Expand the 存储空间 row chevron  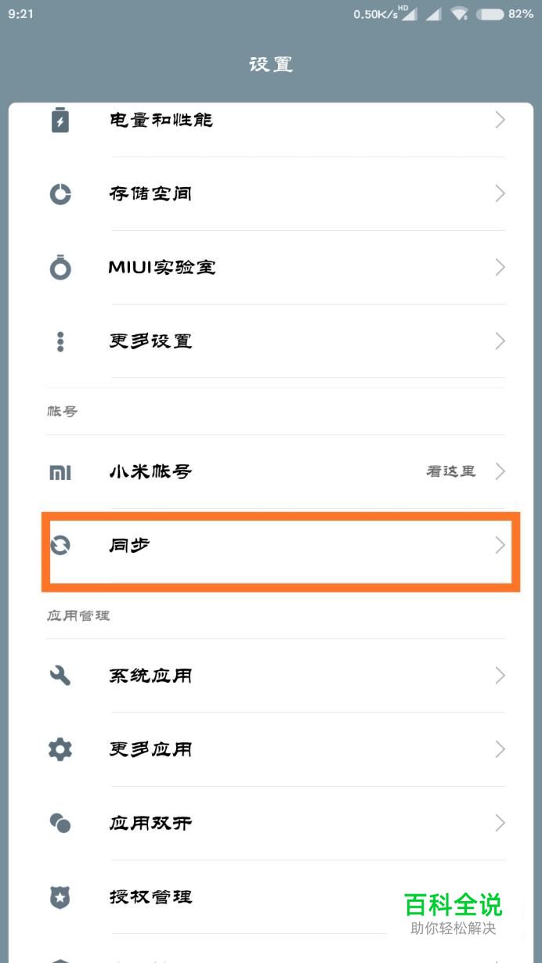click(x=500, y=194)
